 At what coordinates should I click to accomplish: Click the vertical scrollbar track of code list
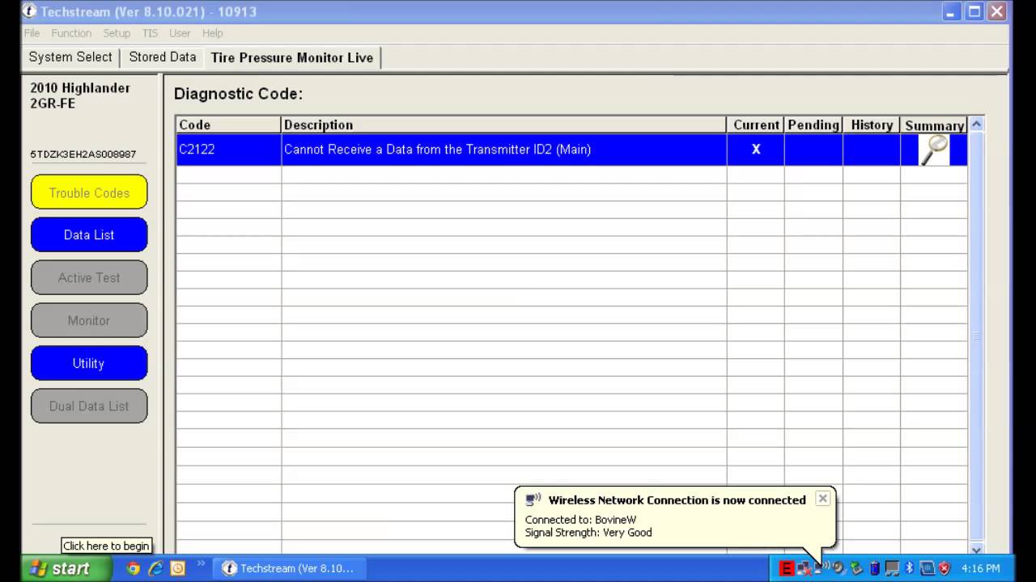pos(976,336)
